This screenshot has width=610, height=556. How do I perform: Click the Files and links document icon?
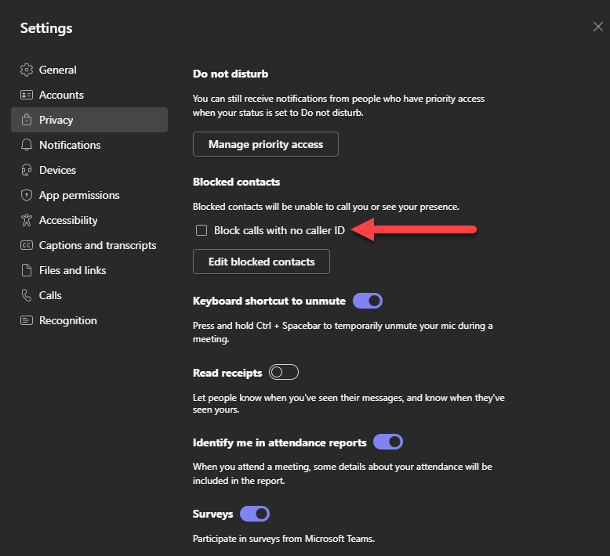pos(27,270)
